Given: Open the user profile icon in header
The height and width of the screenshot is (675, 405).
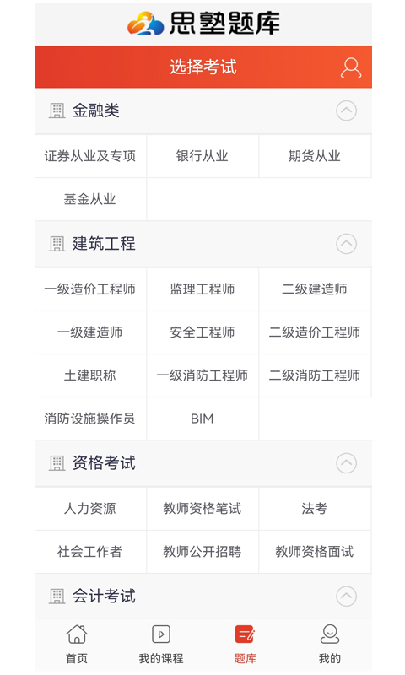Looking at the screenshot, I should (351, 67).
